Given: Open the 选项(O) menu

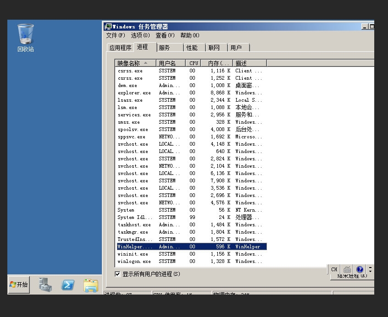Looking at the screenshot, I should [x=140, y=35].
